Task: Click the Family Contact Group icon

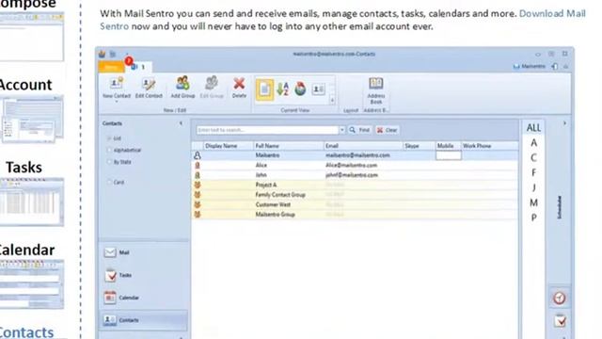Action: click(198, 195)
